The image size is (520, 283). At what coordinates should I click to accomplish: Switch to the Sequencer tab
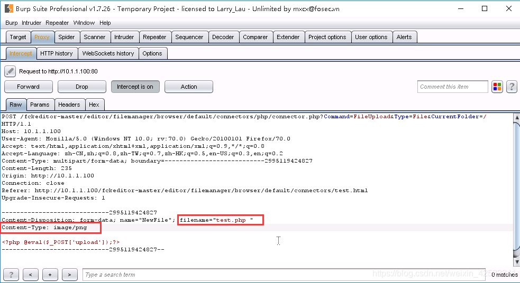click(189, 37)
